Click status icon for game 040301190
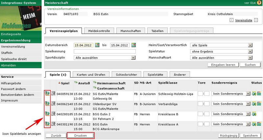Viewport: 263px width, 140px height. coord(253,124)
